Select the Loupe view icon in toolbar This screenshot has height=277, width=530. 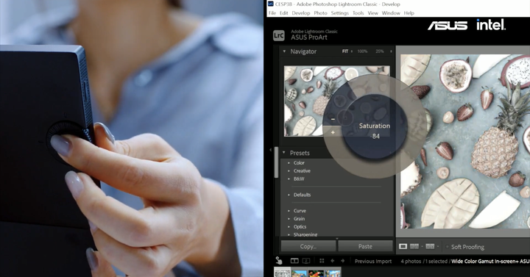[x=403, y=247]
